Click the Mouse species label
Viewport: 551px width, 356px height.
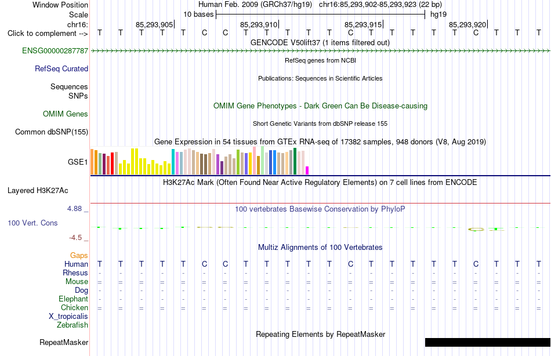tap(77, 282)
